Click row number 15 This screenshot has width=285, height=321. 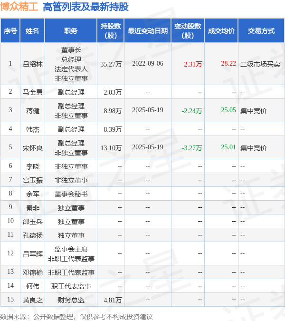tap(10, 299)
